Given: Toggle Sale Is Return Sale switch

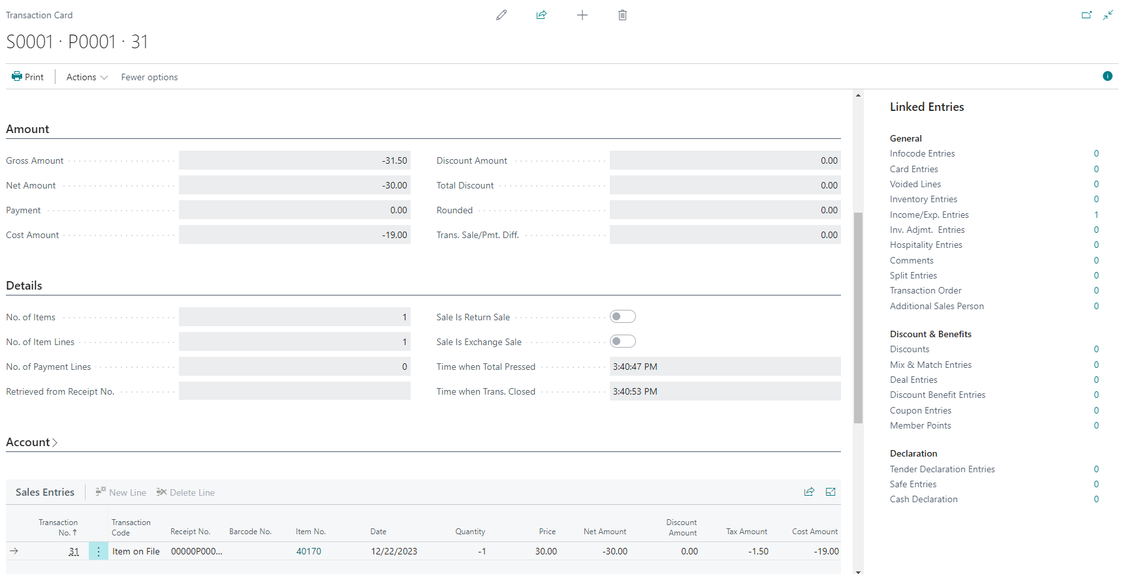Looking at the screenshot, I should pyautogui.click(x=622, y=317).
